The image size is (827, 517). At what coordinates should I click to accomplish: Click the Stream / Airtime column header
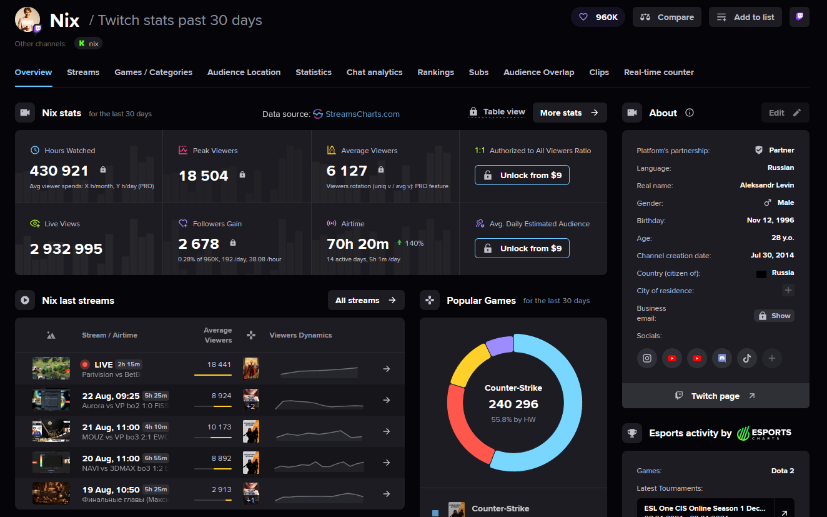click(109, 335)
